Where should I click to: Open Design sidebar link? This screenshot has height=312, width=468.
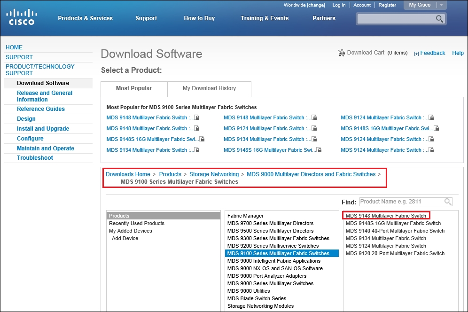(26, 119)
